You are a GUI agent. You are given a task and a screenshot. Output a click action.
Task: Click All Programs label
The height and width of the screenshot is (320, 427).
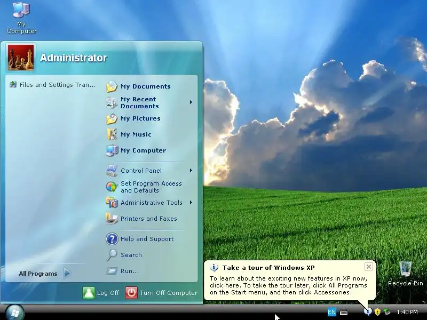coord(38,274)
